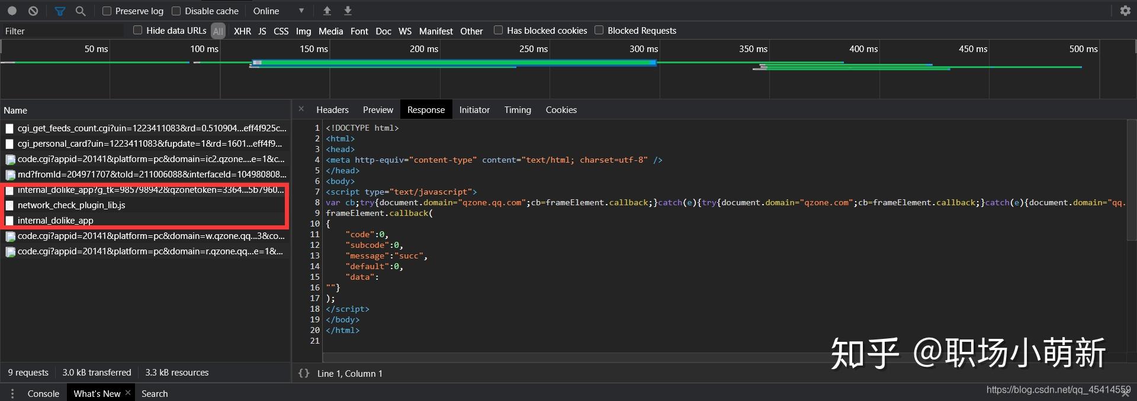
Task: Enable the Preserve log checkbox
Action: click(x=107, y=11)
